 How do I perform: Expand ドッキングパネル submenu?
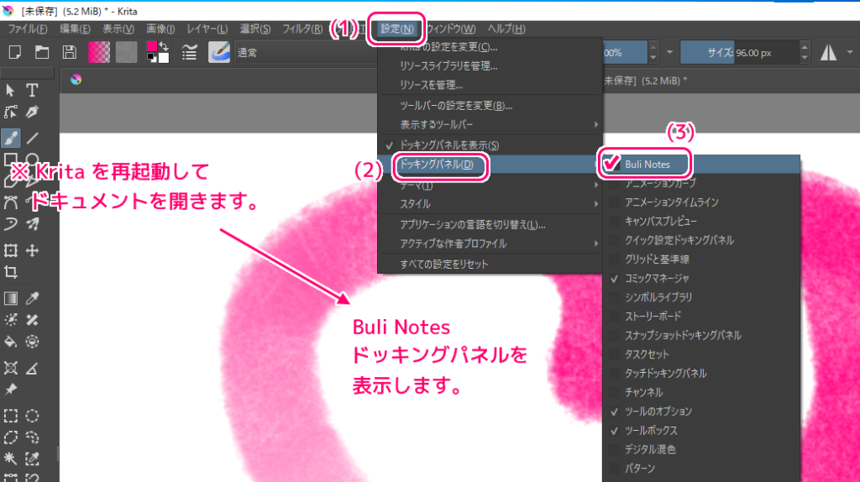pyautogui.click(x=490, y=165)
